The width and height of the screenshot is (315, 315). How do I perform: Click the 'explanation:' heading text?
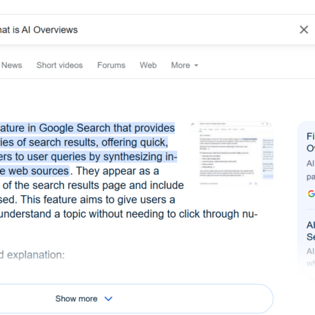point(36,255)
